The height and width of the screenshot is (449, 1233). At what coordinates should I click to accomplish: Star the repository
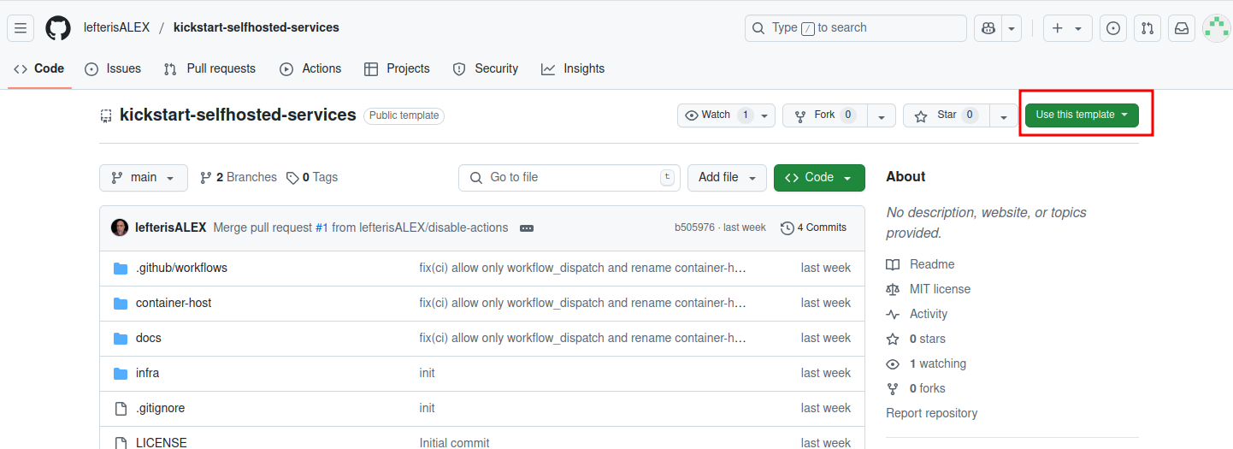coord(947,115)
